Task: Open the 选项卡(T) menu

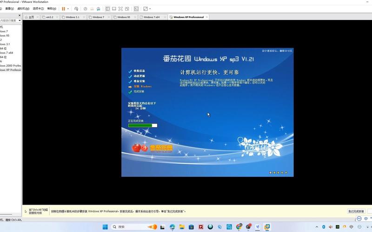Action: [x=38, y=8]
